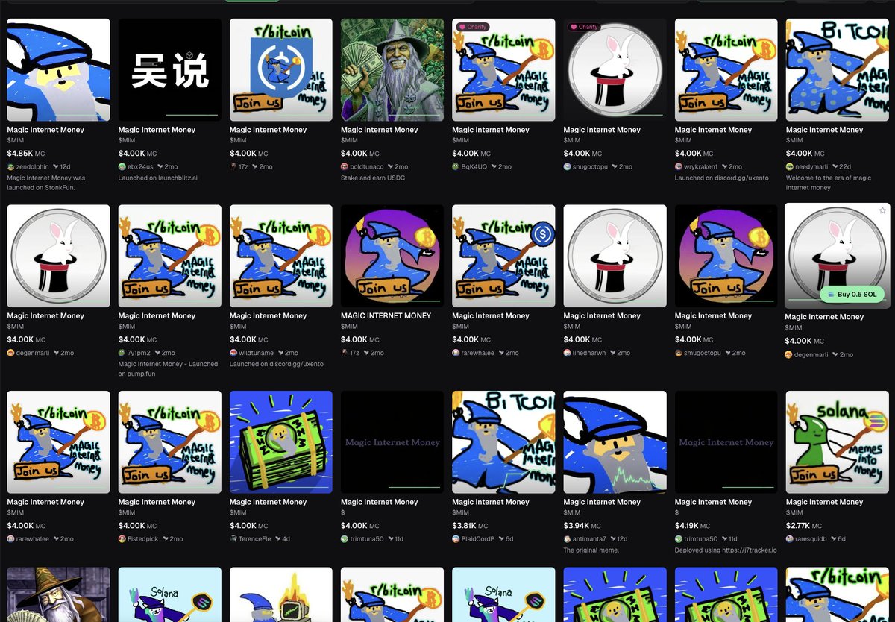Click the Fistedpick avatar icon
This screenshot has height=622, width=895.
click(122, 539)
